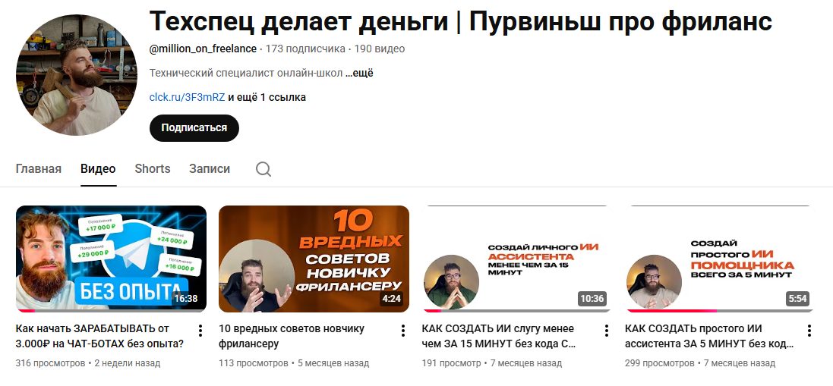
Task: Expand channel description with …ещё
Action: tap(359, 73)
